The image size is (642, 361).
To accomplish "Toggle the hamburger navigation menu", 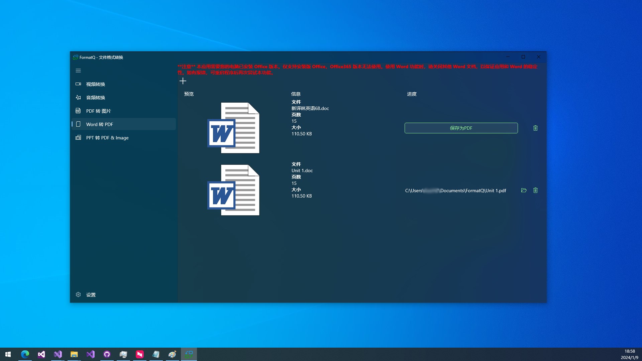I will [x=78, y=71].
